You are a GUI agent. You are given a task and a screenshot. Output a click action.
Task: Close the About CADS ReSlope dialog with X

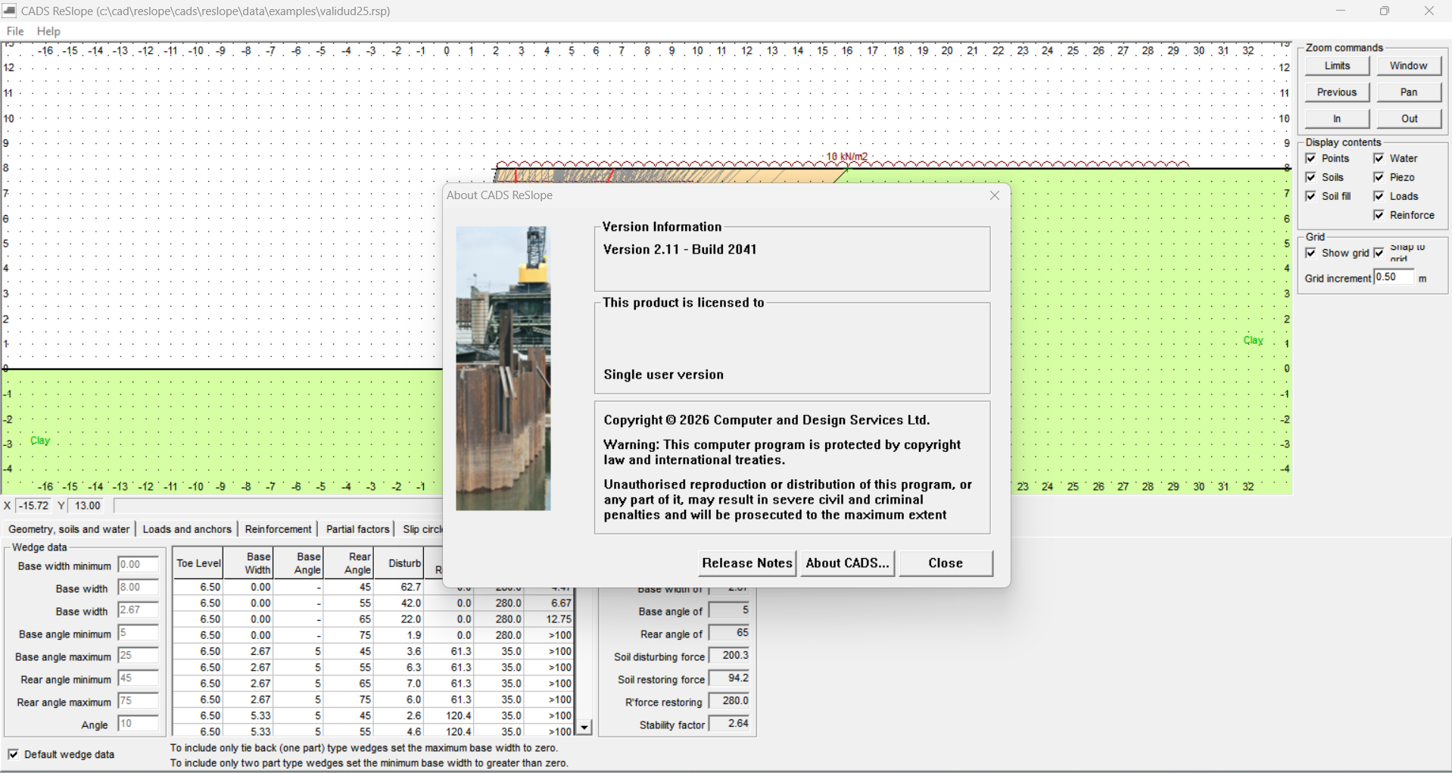[x=995, y=195]
